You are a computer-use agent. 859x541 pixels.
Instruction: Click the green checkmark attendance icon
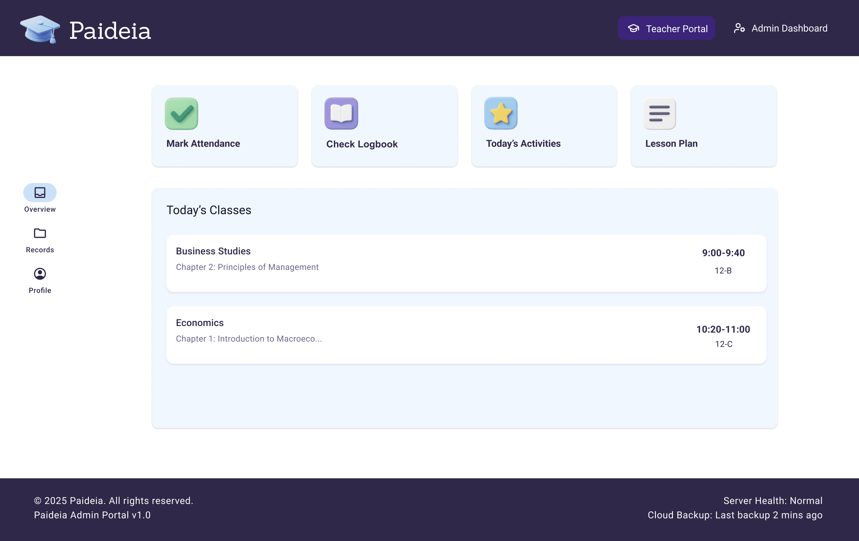[x=181, y=113]
